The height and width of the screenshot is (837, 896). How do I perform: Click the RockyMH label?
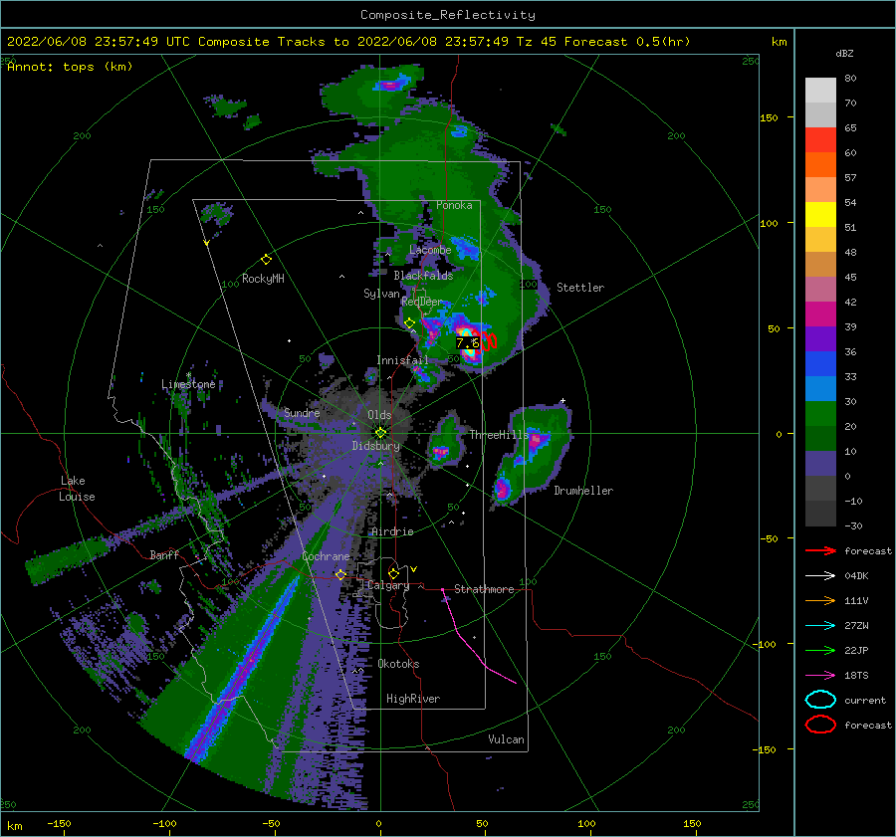263,279
